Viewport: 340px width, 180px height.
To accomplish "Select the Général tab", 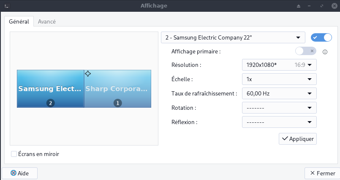I will point(19,21).
